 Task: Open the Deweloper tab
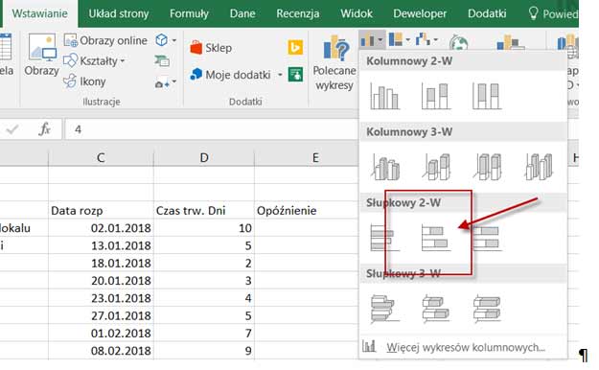pos(420,13)
